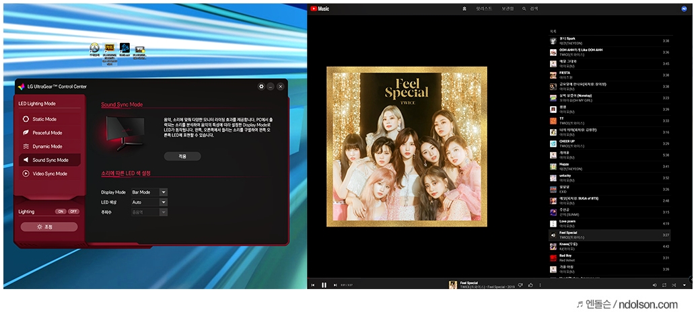Play 'FIESTA' from the queue

(x=610, y=75)
